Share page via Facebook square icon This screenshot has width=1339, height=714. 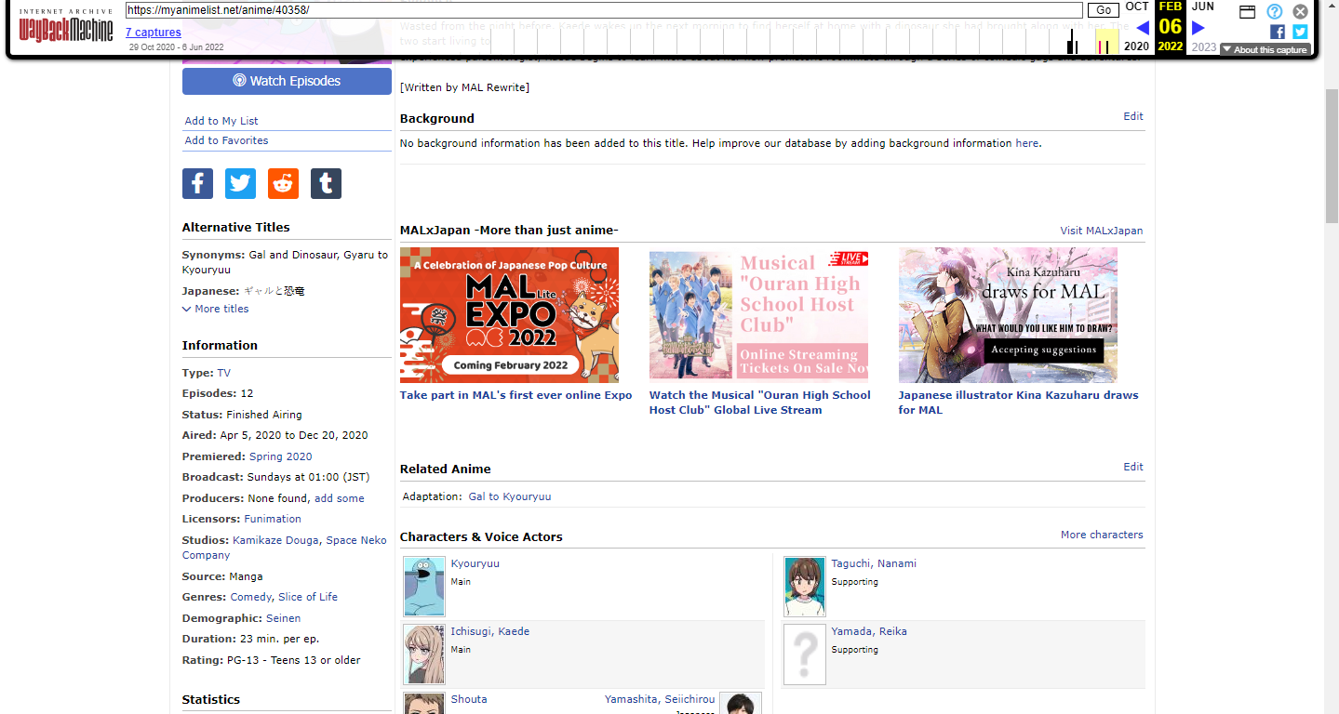tap(197, 184)
